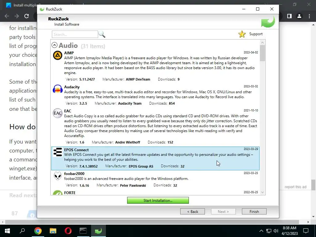Click the EAC application icon
The image size is (316, 237).
(57, 113)
